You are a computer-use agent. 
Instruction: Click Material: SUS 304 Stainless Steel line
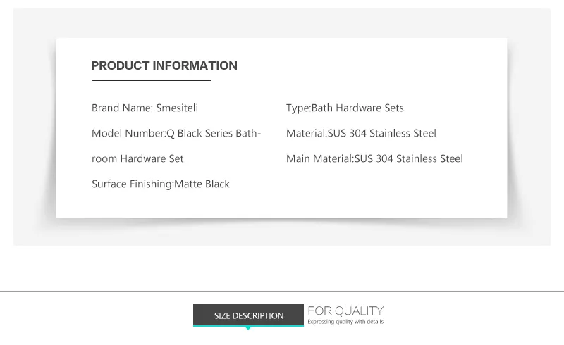pyautogui.click(x=361, y=133)
